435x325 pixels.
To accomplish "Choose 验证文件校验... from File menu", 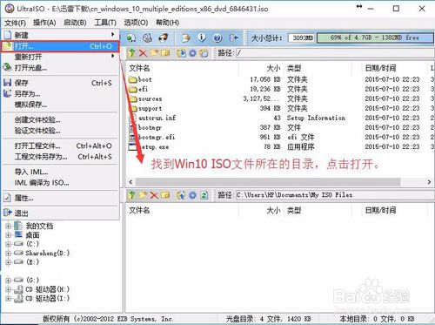I will click(60, 131).
